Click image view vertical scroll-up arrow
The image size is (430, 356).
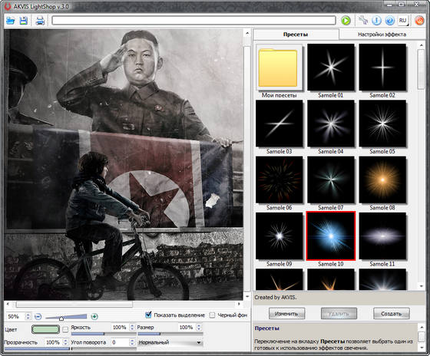click(247, 34)
